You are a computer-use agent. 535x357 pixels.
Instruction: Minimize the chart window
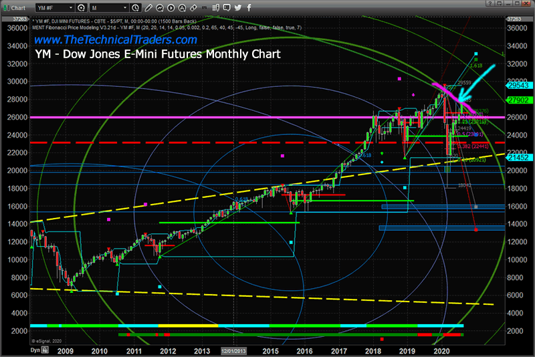coord(508,3)
